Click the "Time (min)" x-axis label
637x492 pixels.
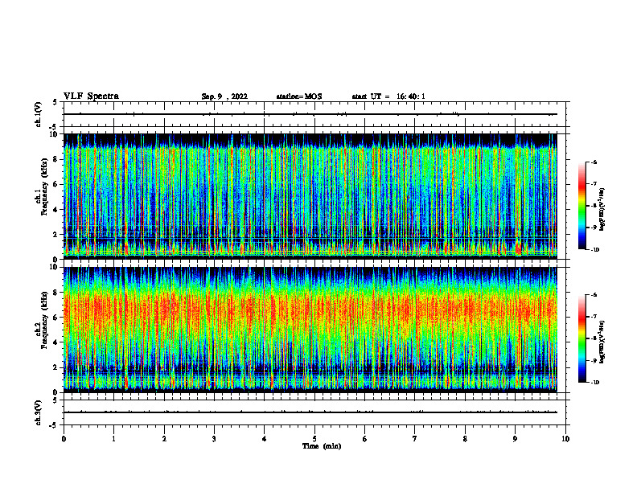click(x=322, y=446)
